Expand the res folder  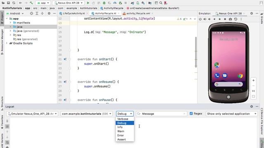coord(10,35)
